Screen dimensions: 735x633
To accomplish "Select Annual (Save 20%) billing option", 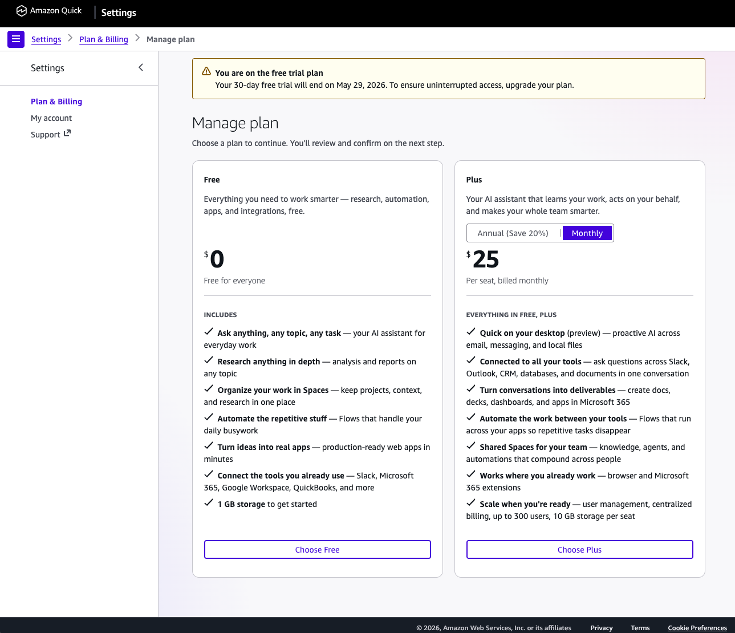I will [x=513, y=233].
